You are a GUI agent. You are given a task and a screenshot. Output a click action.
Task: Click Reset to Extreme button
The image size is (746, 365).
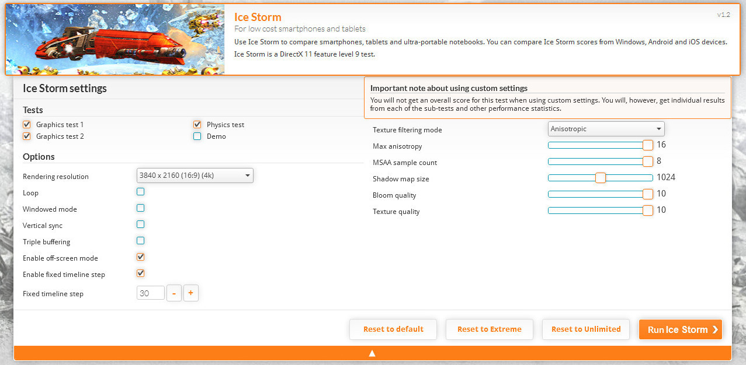(x=490, y=329)
